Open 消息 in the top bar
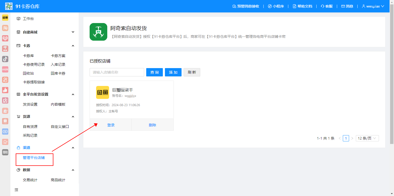Screen dimensions: 394x196 coord(347,6)
